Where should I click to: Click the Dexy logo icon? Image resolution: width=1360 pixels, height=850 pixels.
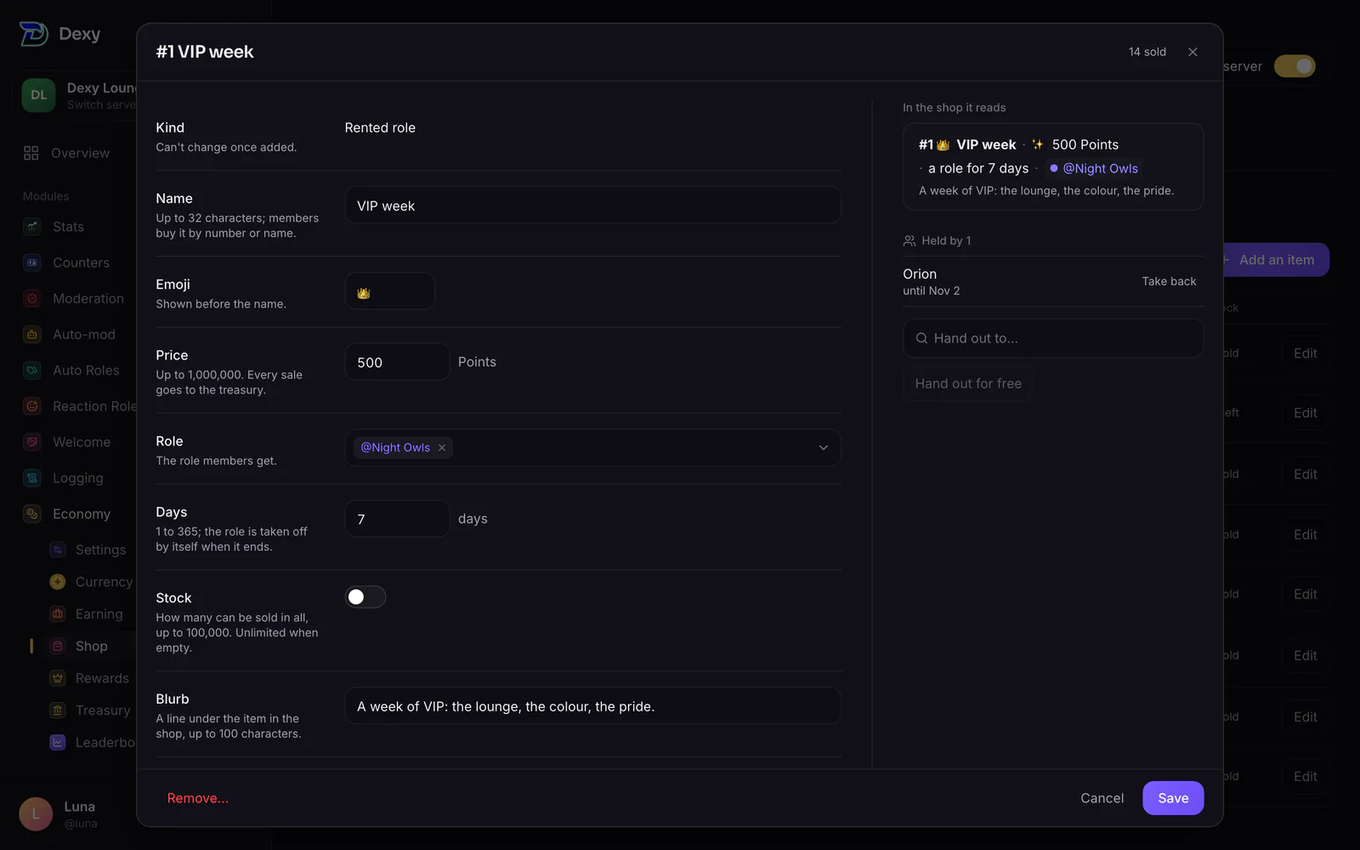point(34,34)
